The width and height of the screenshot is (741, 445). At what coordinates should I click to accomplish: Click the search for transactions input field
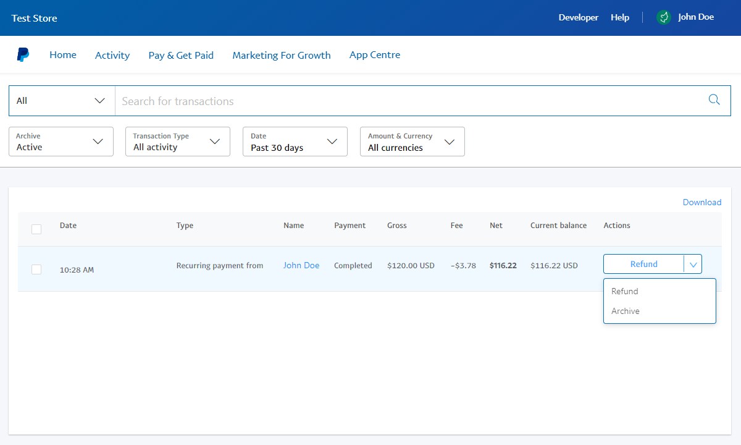(371, 100)
